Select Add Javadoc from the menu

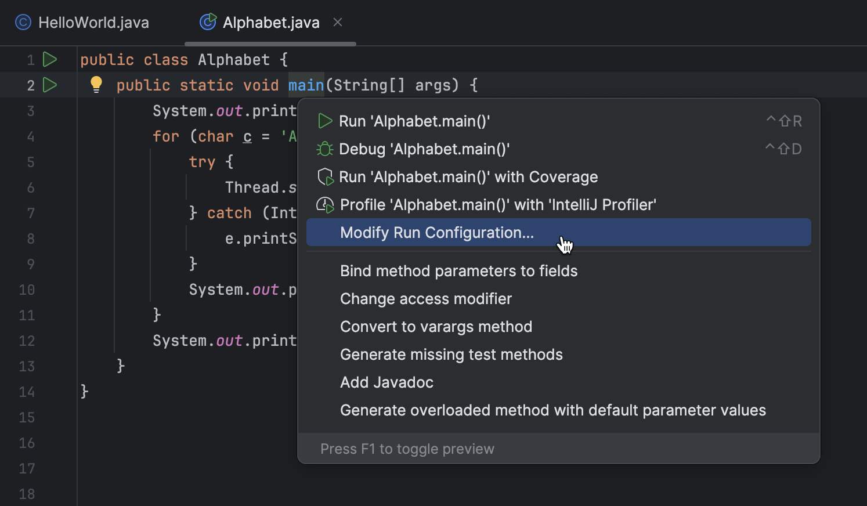386,382
